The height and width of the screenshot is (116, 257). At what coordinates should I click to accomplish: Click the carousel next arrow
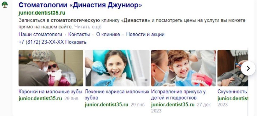pos(248,68)
